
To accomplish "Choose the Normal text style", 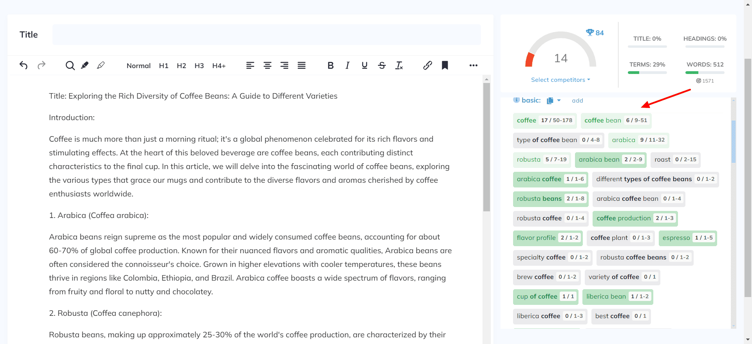I will point(139,66).
